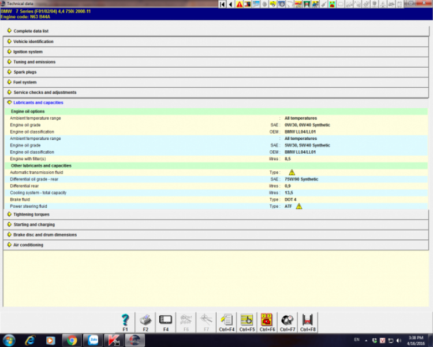
Task: Select the 5W/30, 5W/40 Synthetic value
Action: pyautogui.click(x=307, y=145)
